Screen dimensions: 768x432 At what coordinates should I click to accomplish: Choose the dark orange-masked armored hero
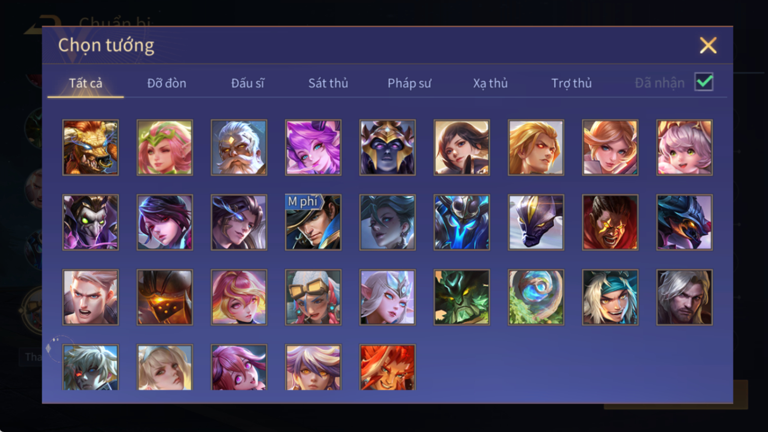pos(165,297)
